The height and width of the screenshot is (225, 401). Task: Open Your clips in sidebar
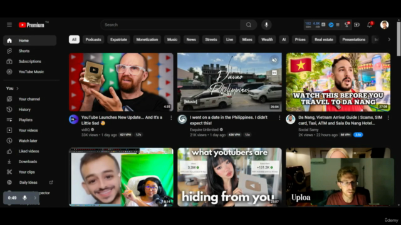pos(30,172)
